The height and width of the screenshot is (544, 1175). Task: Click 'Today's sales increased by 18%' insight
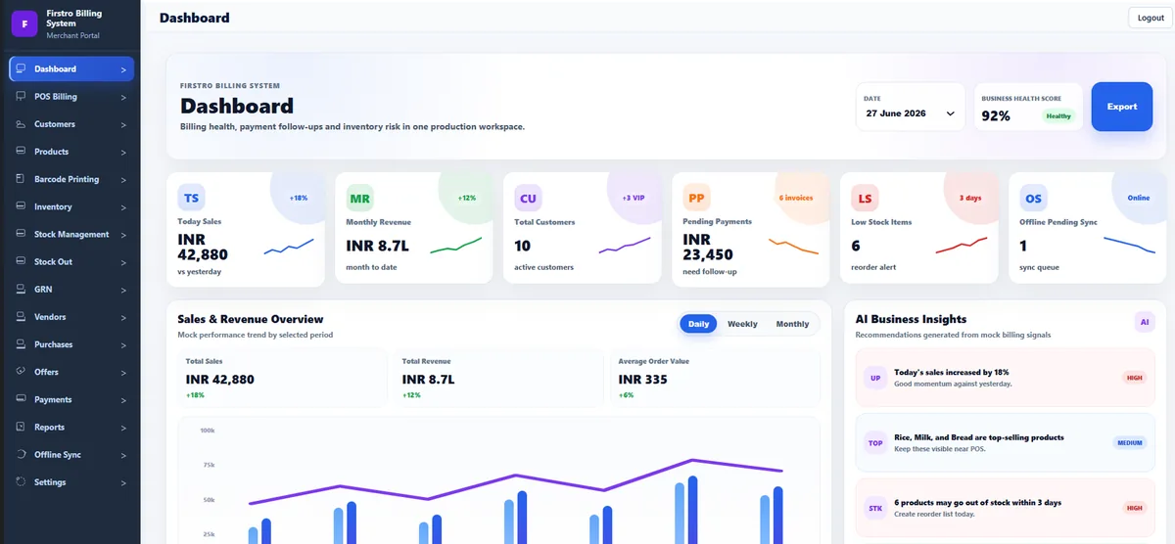(953, 373)
